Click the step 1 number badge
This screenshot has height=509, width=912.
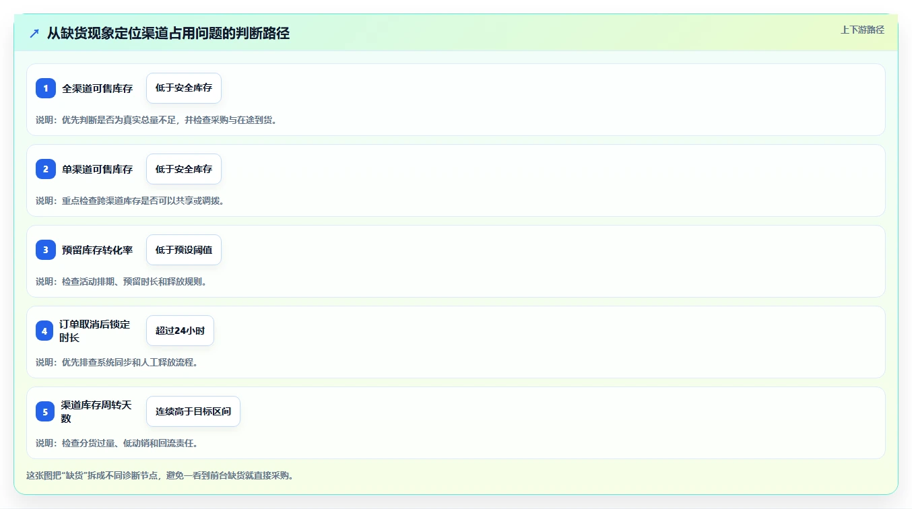coord(46,88)
